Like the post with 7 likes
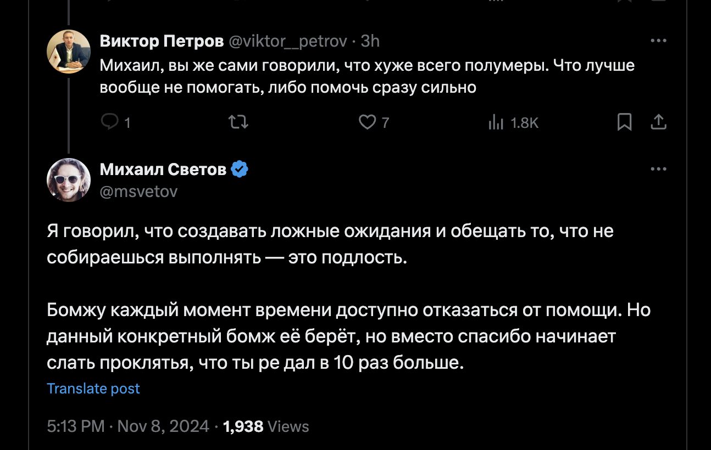The width and height of the screenshot is (711, 450). coord(367,122)
